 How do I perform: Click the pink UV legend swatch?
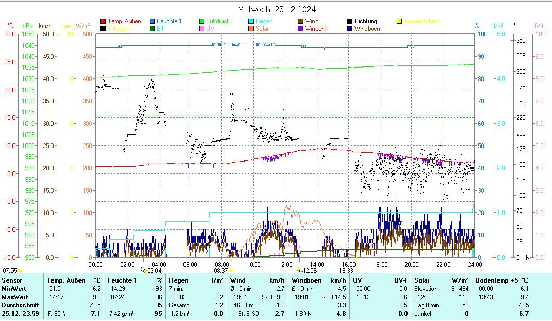[201, 29]
